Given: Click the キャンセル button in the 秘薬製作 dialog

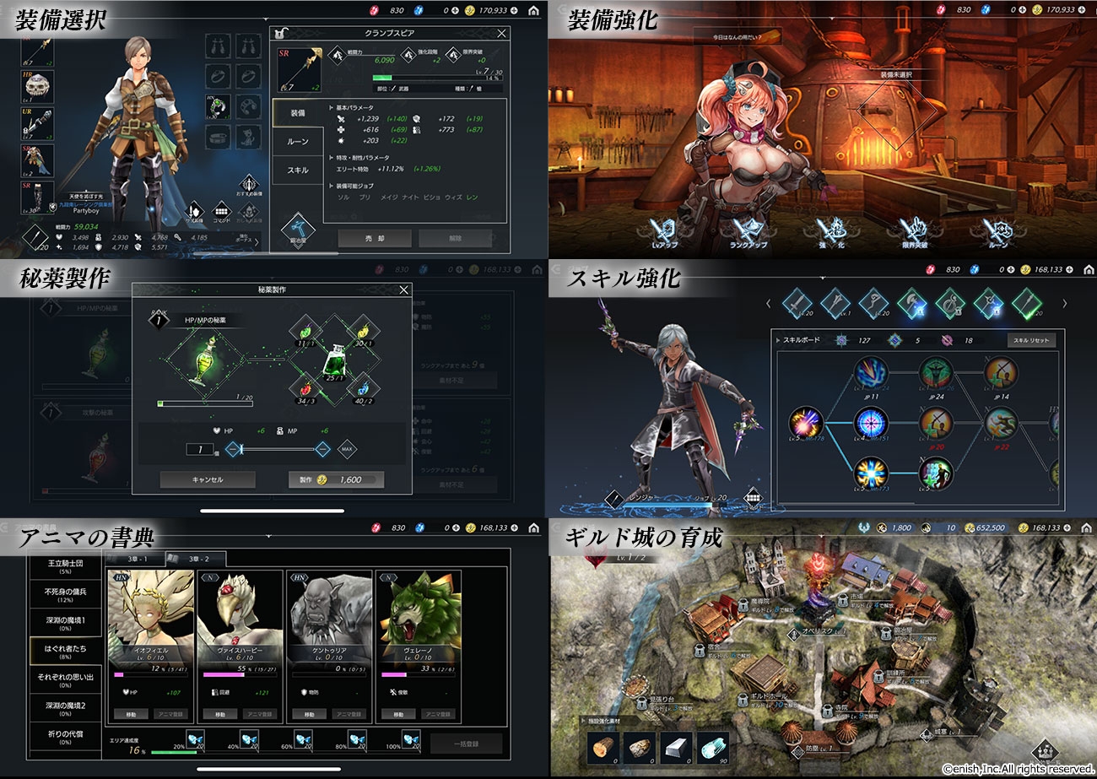Looking at the screenshot, I should 208,479.
